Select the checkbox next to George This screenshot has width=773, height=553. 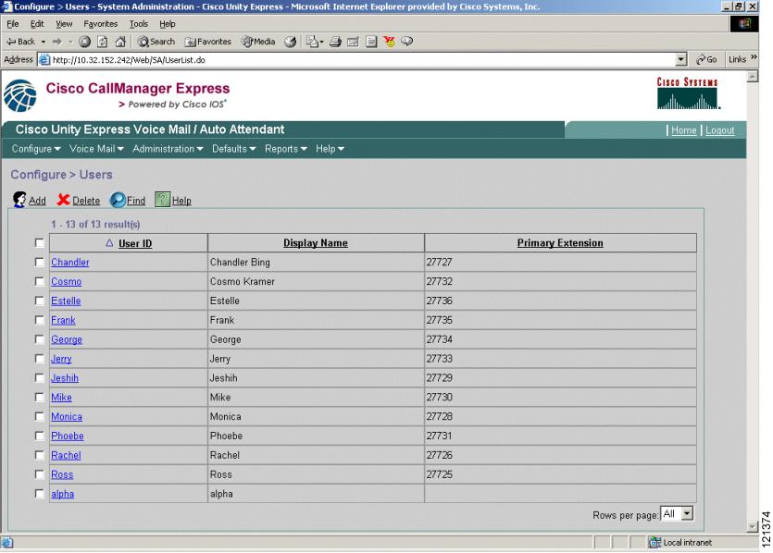(x=40, y=339)
